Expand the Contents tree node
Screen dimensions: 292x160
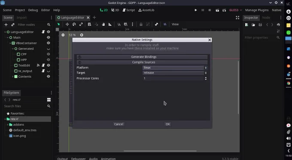pyautogui.click(x=12, y=77)
